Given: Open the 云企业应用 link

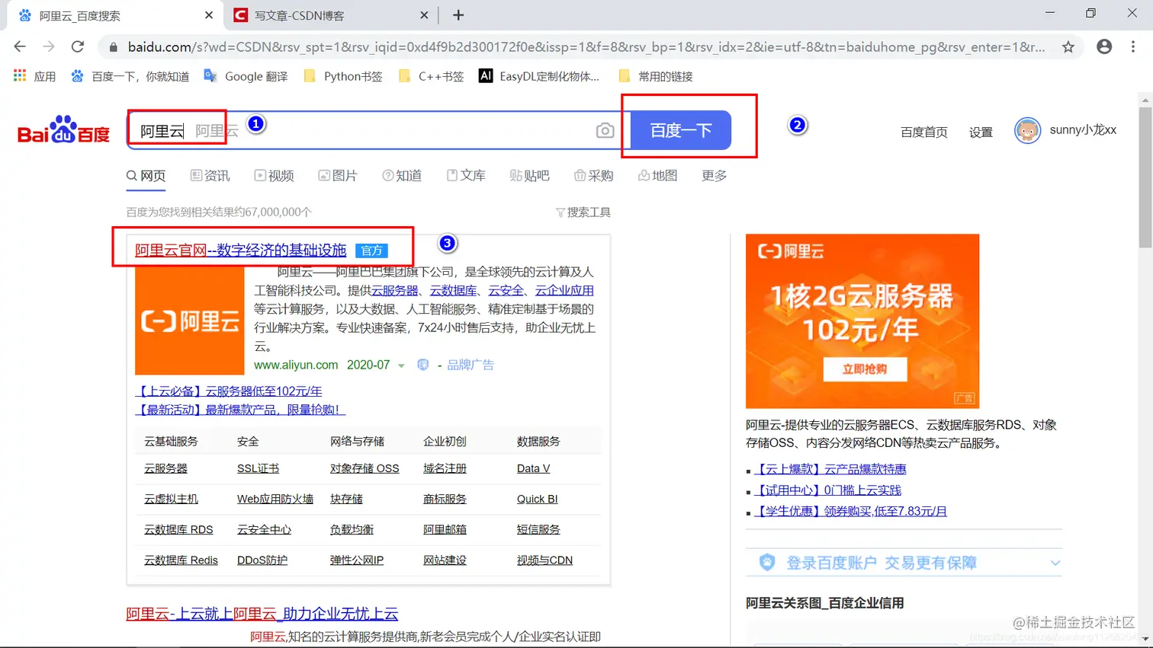Looking at the screenshot, I should 564,290.
